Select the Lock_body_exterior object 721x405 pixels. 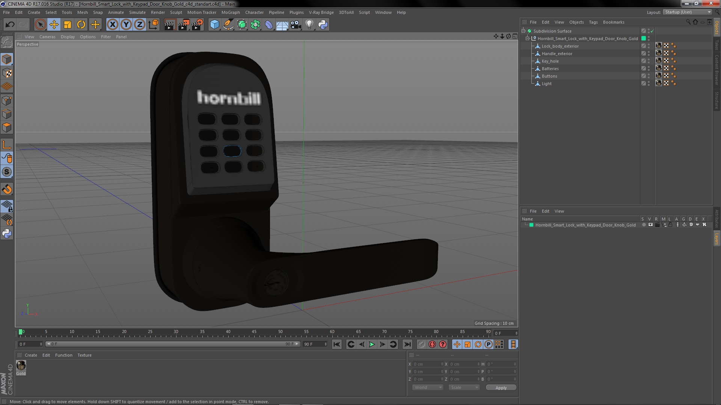pyautogui.click(x=560, y=46)
